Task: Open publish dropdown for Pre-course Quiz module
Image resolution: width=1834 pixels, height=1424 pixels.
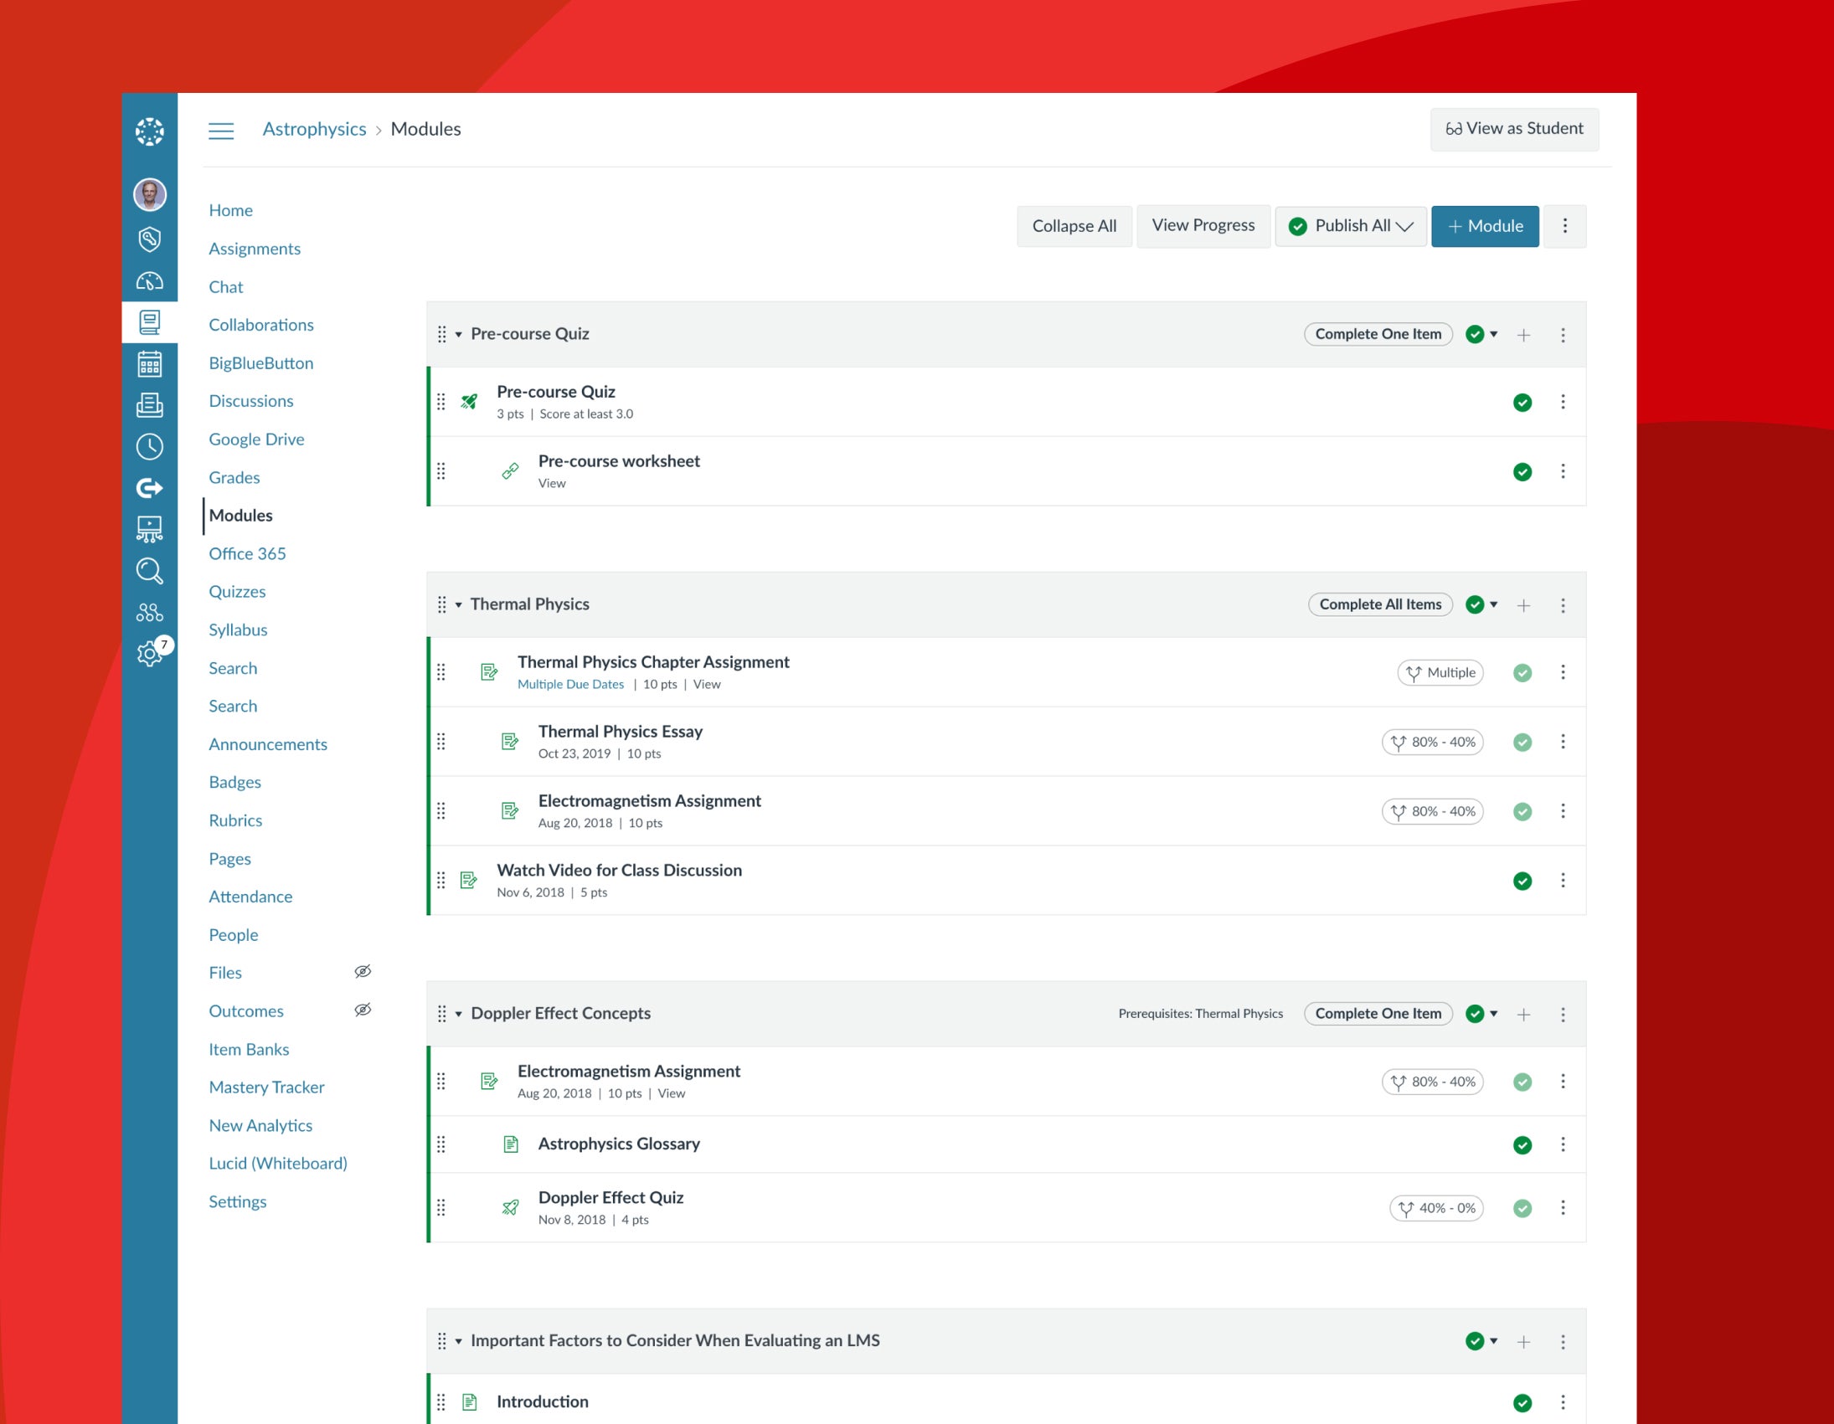Action: (x=1482, y=334)
